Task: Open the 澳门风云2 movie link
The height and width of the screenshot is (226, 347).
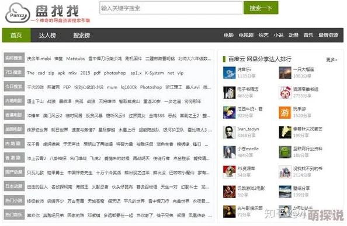Action: (x=53, y=116)
